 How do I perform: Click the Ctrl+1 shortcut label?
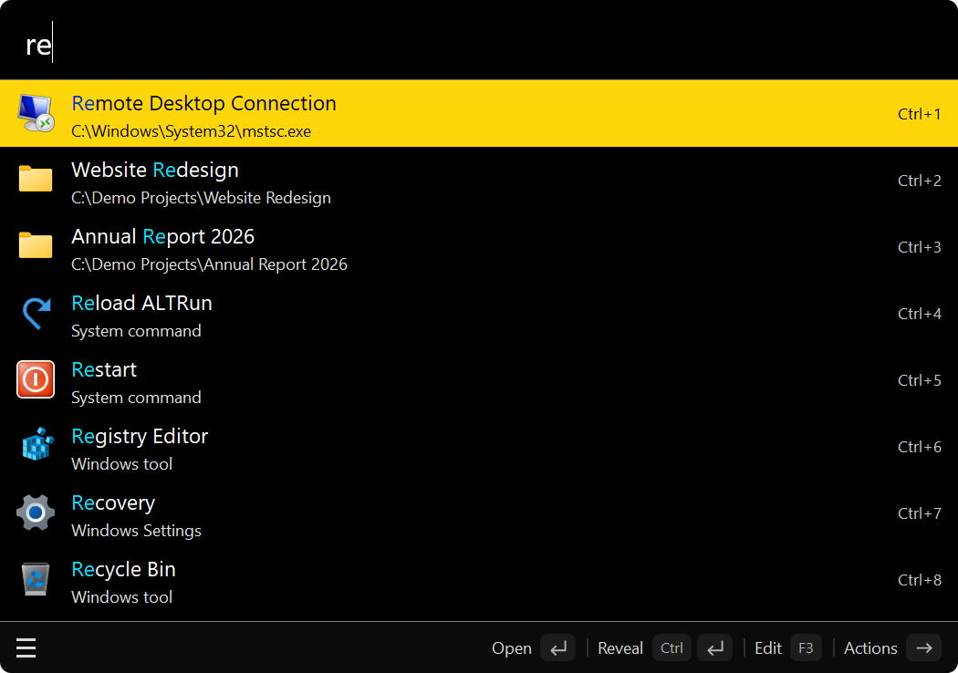pyautogui.click(x=920, y=114)
